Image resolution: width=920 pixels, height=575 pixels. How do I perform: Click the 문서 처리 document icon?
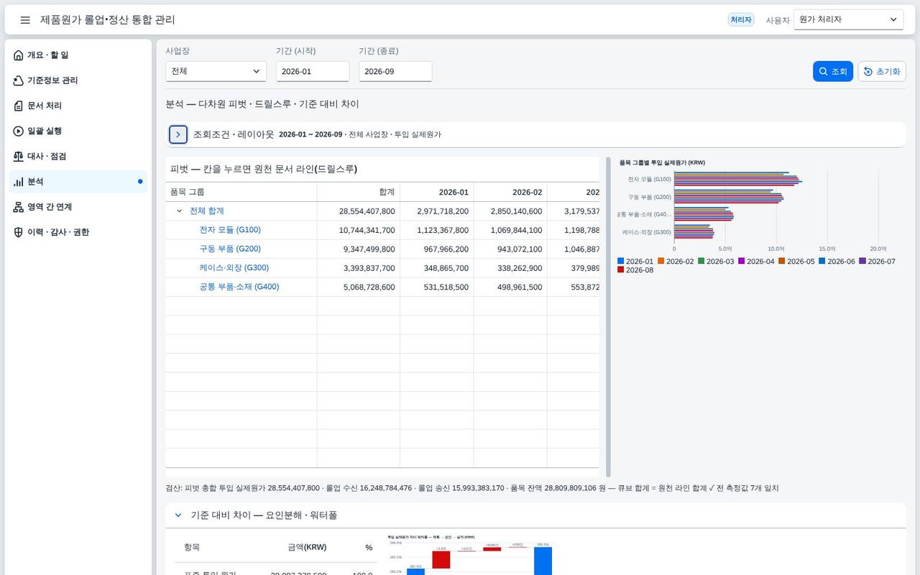pos(19,106)
